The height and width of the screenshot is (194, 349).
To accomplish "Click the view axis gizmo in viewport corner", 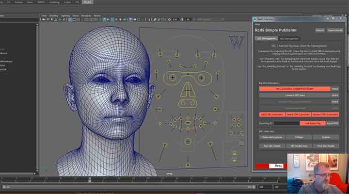I will coord(46,169).
